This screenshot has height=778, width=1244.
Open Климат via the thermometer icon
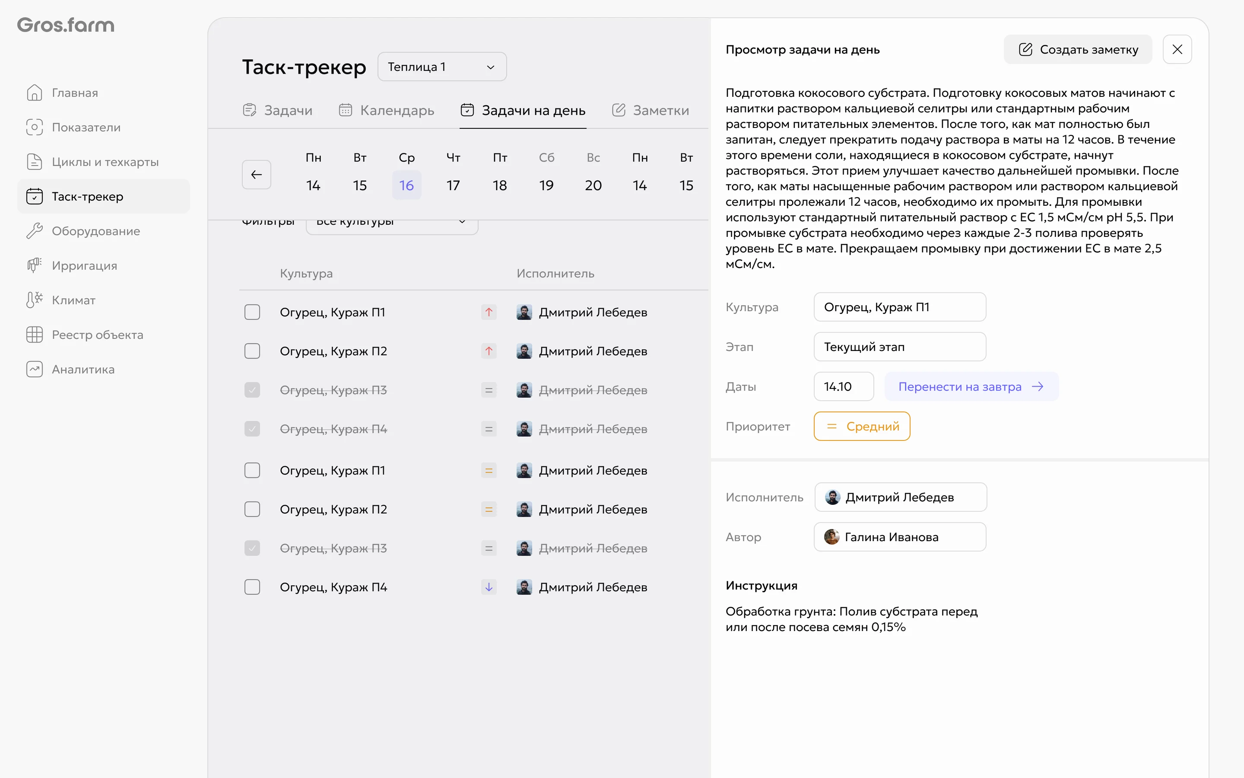point(35,300)
